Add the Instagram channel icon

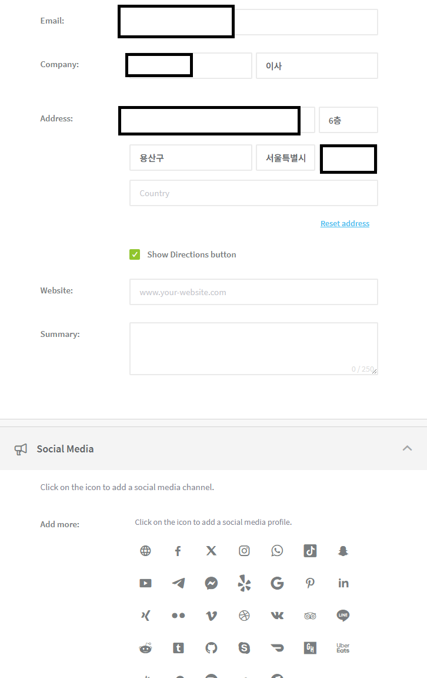[x=244, y=551]
